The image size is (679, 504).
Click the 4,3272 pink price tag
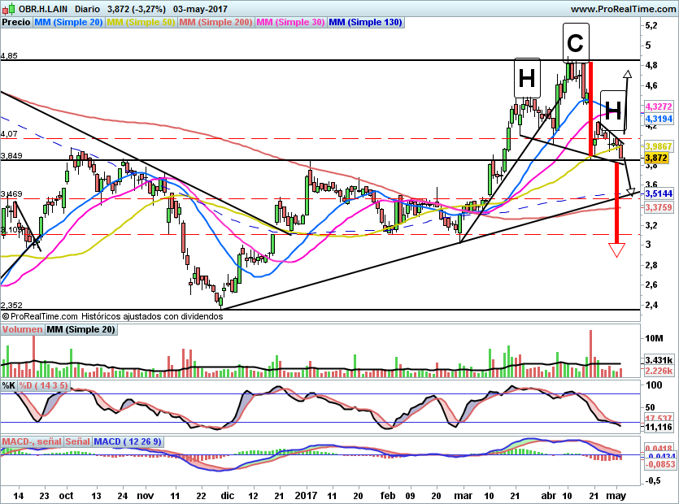657,106
